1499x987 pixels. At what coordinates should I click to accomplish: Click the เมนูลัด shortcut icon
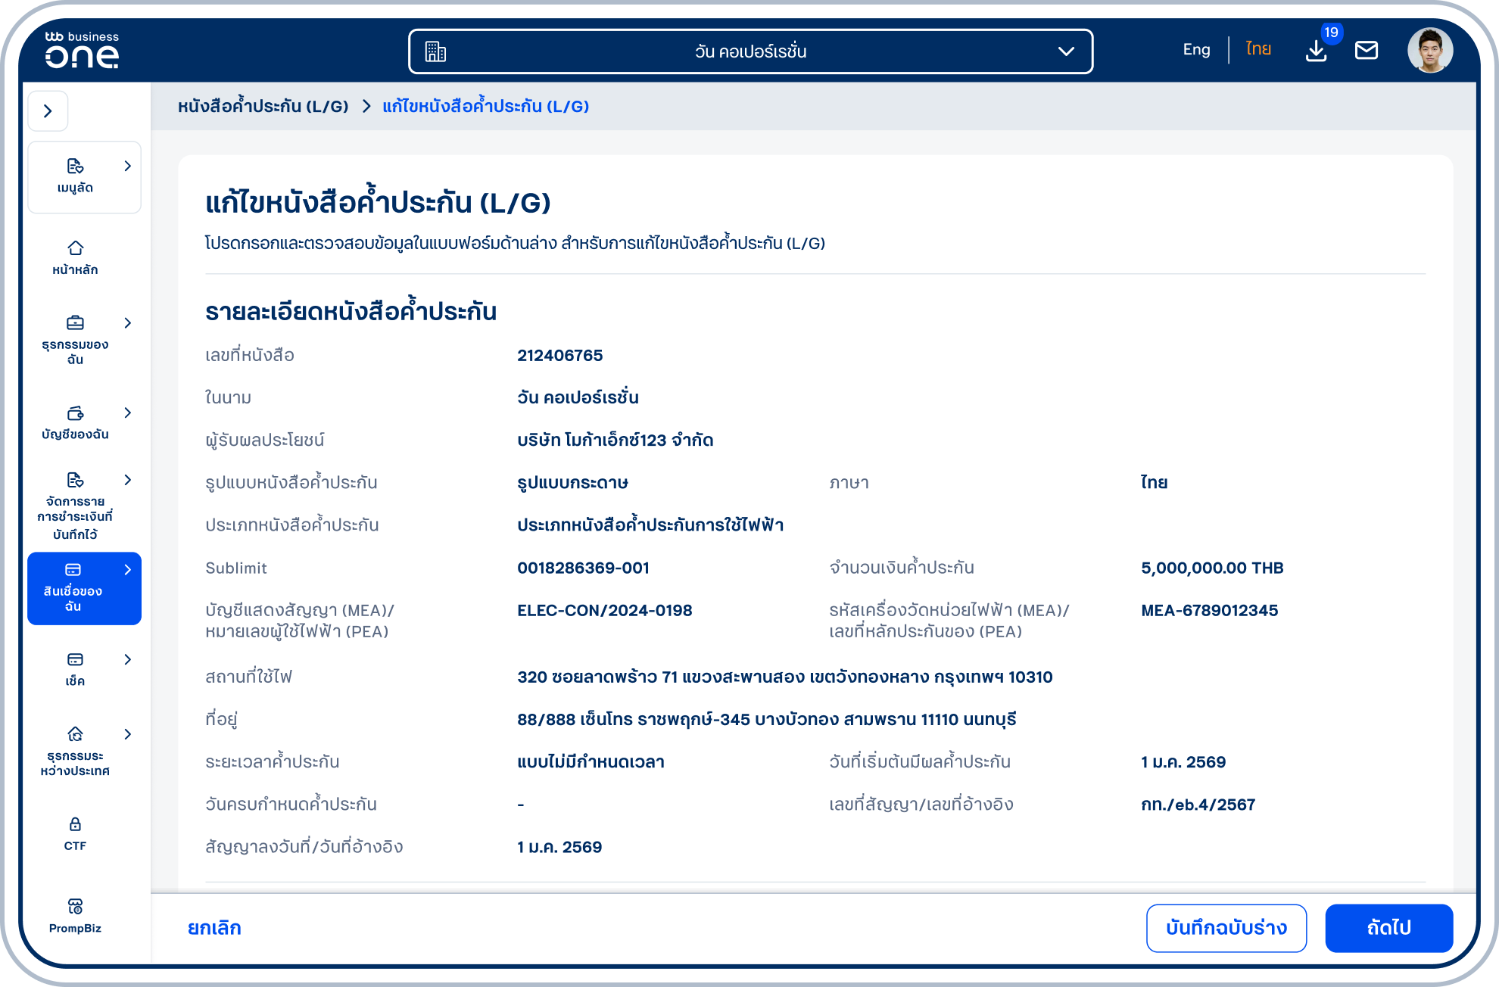tap(75, 167)
